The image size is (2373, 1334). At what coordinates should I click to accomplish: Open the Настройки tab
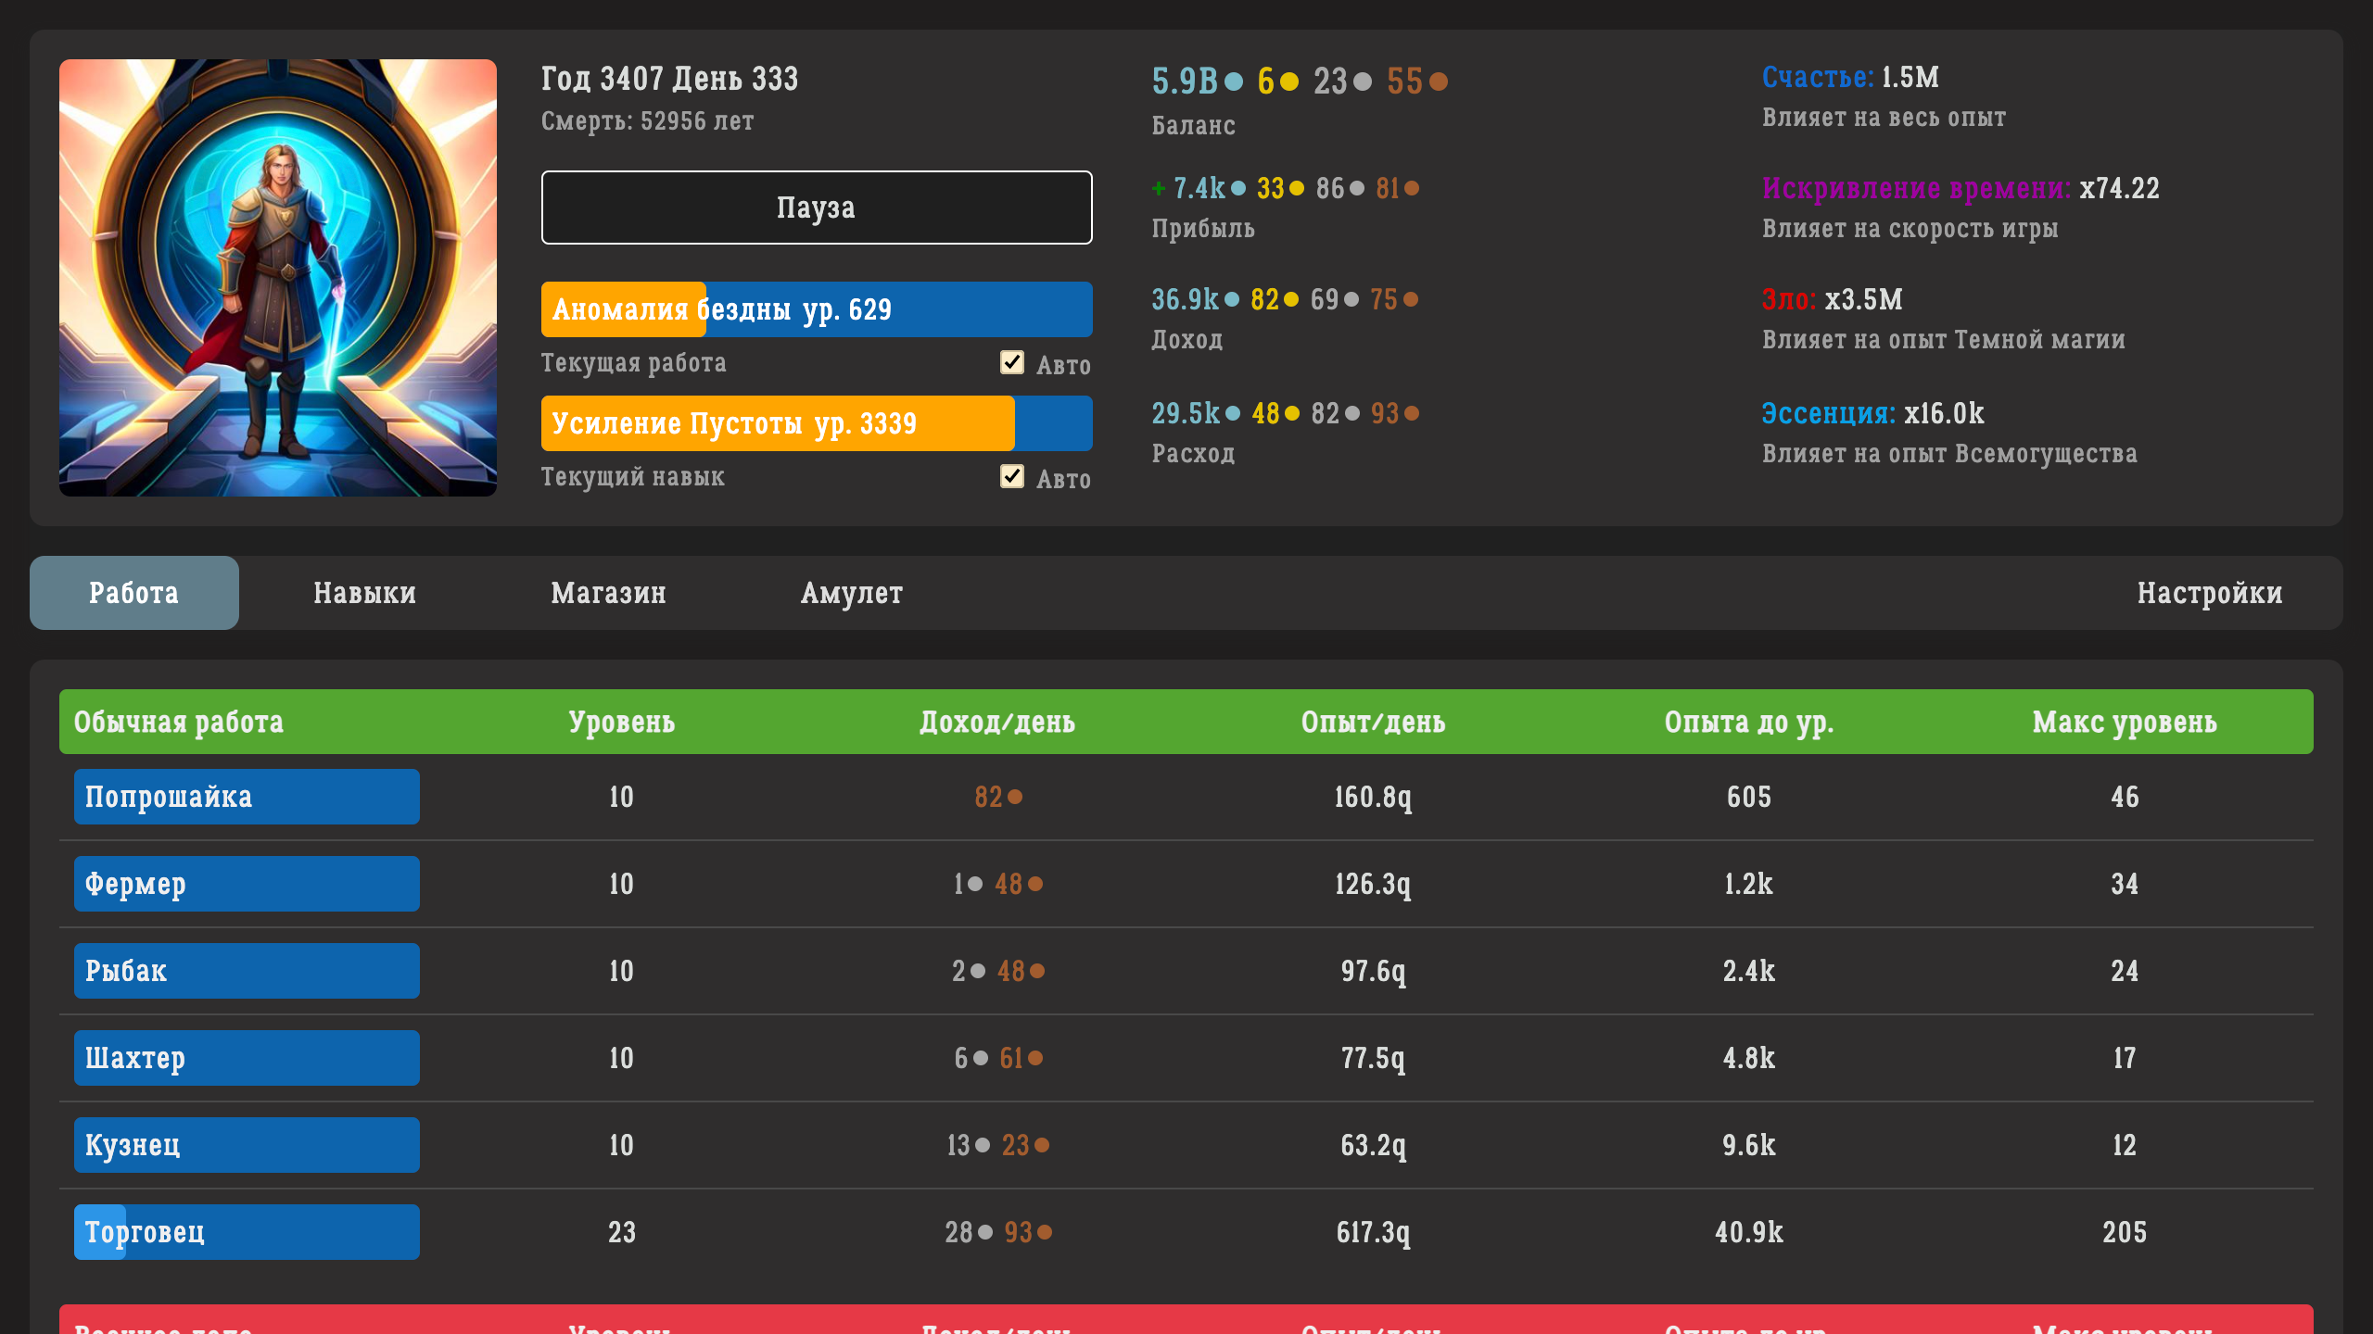[2210, 593]
